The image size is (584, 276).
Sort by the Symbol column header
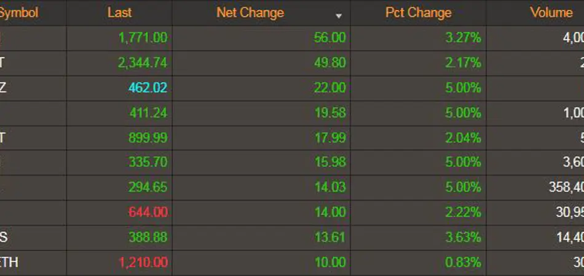(18, 12)
